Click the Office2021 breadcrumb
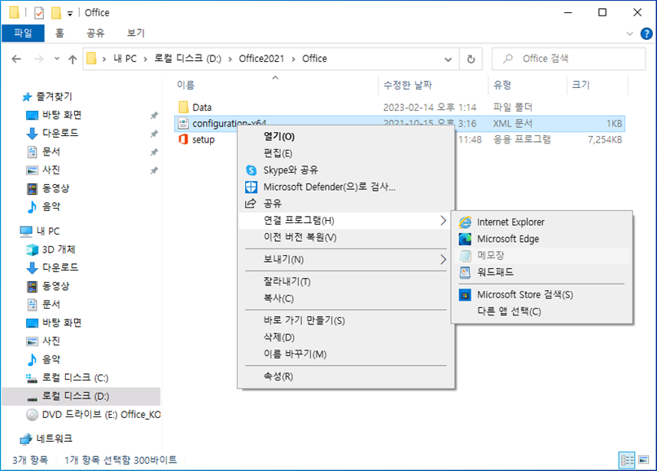 click(261, 59)
